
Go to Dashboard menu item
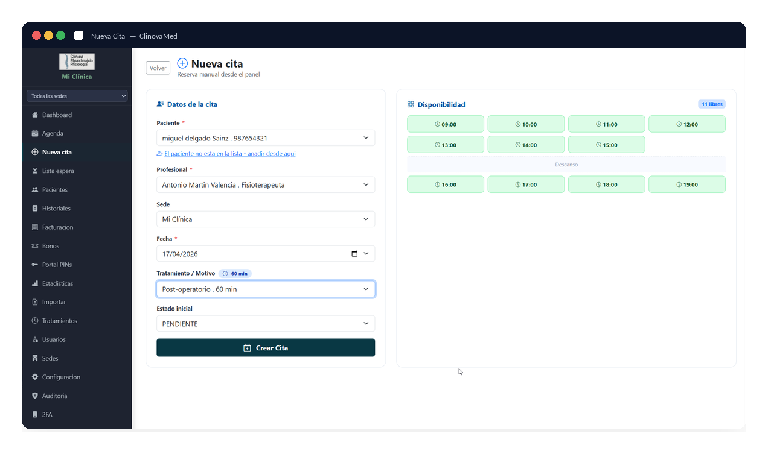(77, 115)
